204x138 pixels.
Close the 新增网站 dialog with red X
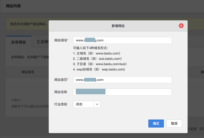pos(181,26)
